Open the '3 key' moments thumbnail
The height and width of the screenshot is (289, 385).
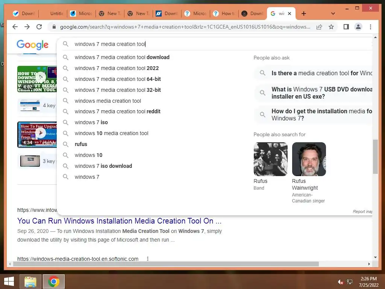[x=30, y=161]
